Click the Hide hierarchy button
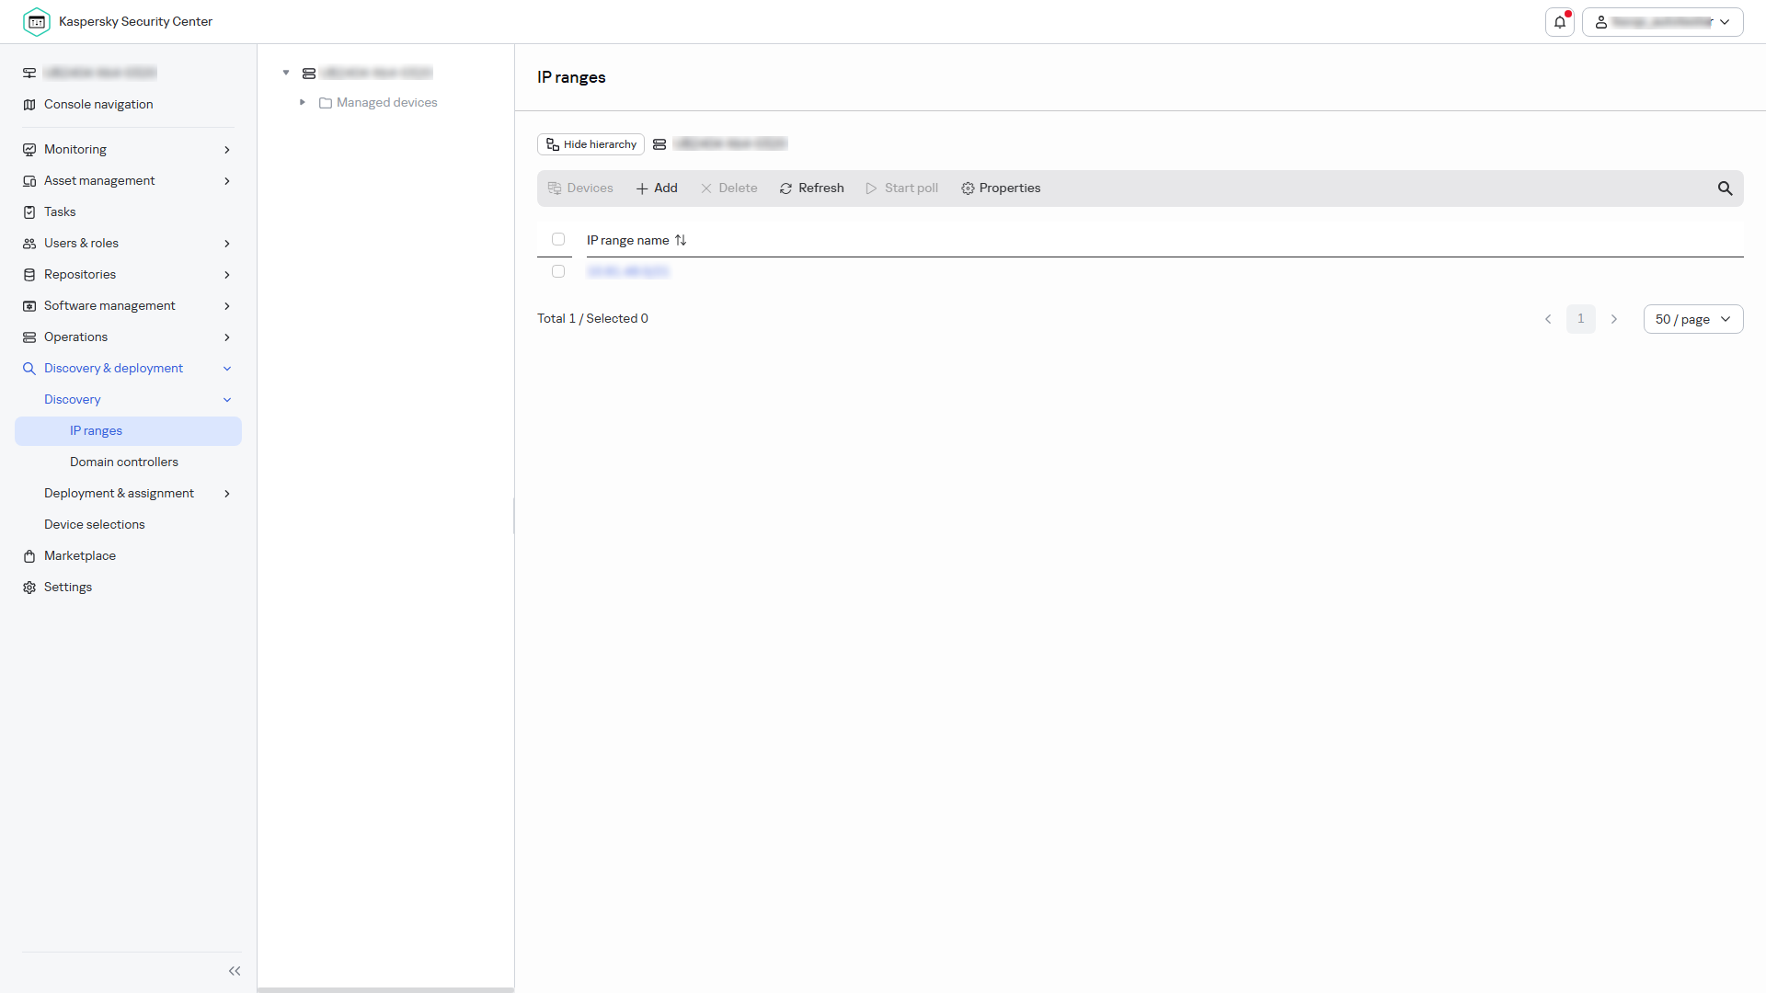Viewport: 1766px width, 993px height. click(591, 144)
